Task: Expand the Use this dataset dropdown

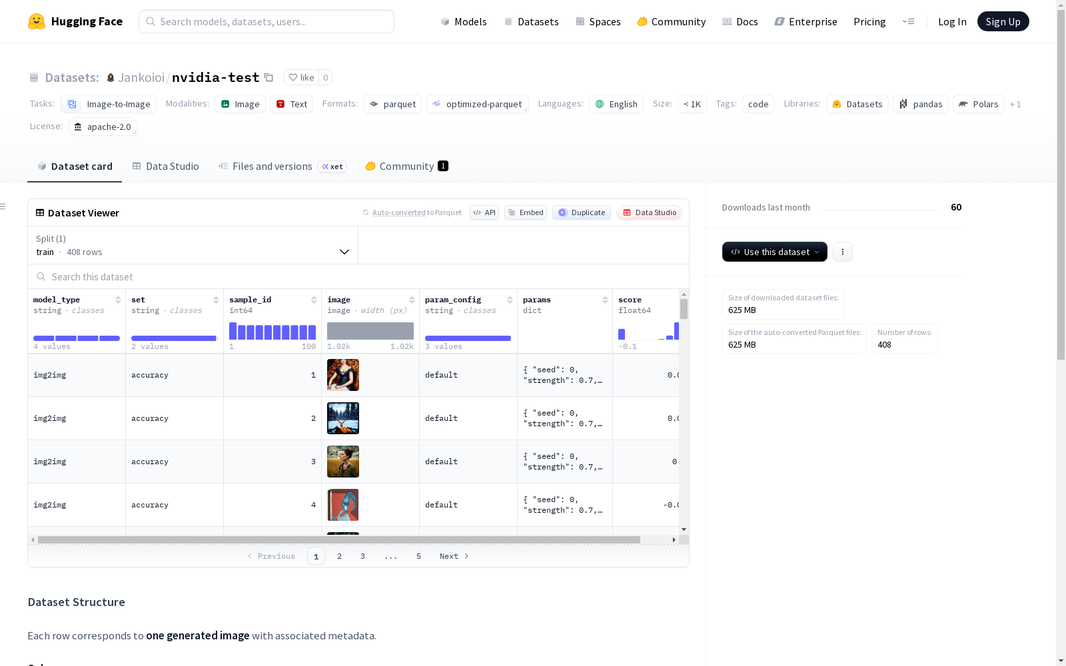Action: tap(775, 252)
